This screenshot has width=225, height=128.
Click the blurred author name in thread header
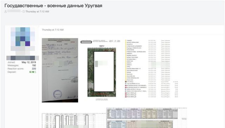pos(14,11)
